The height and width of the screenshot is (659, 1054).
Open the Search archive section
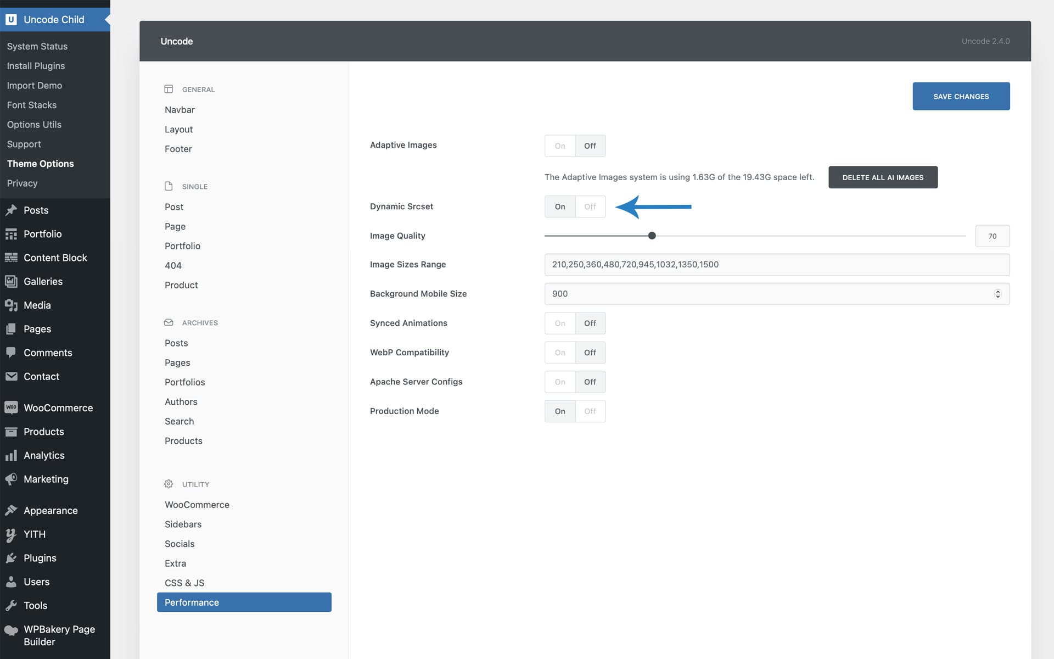[x=179, y=421]
